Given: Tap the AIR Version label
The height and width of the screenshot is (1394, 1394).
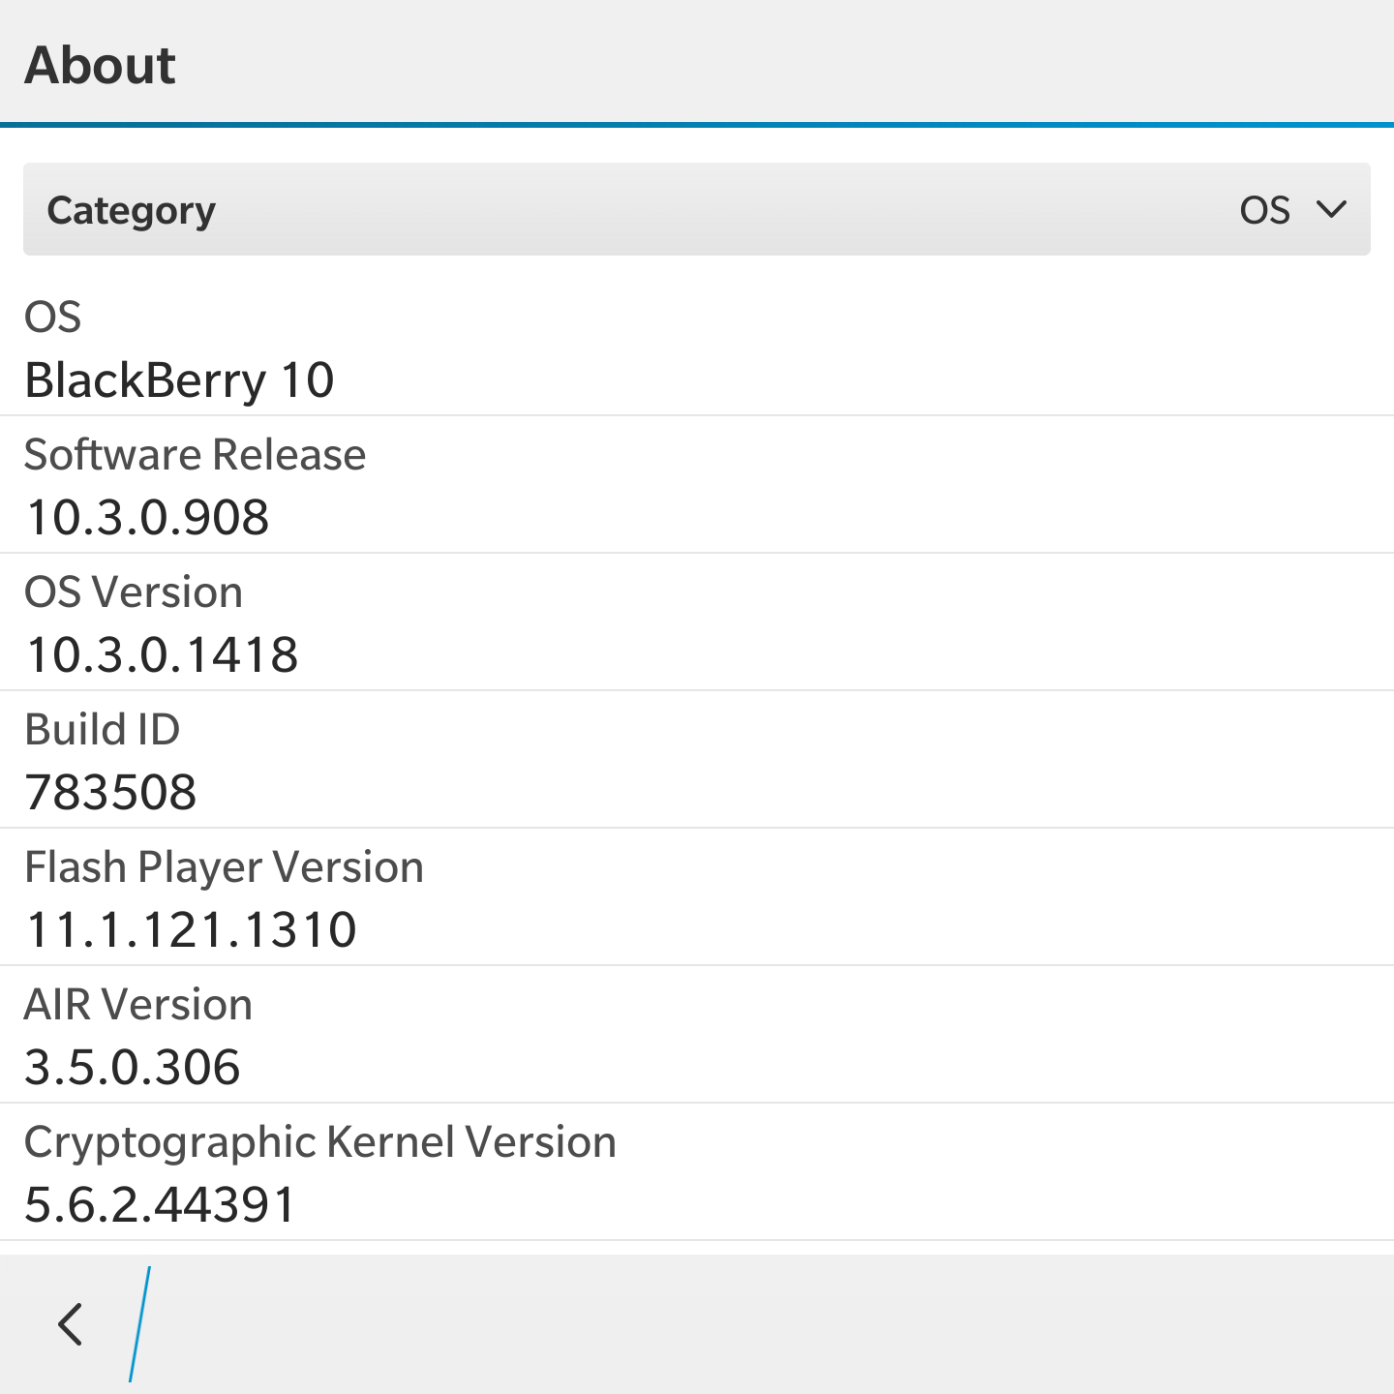Looking at the screenshot, I should (137, 1005).
